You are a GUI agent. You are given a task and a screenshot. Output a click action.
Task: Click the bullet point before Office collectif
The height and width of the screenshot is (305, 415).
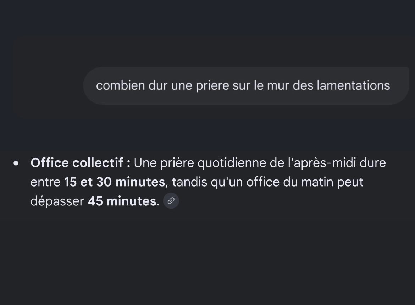click(16, 163)
